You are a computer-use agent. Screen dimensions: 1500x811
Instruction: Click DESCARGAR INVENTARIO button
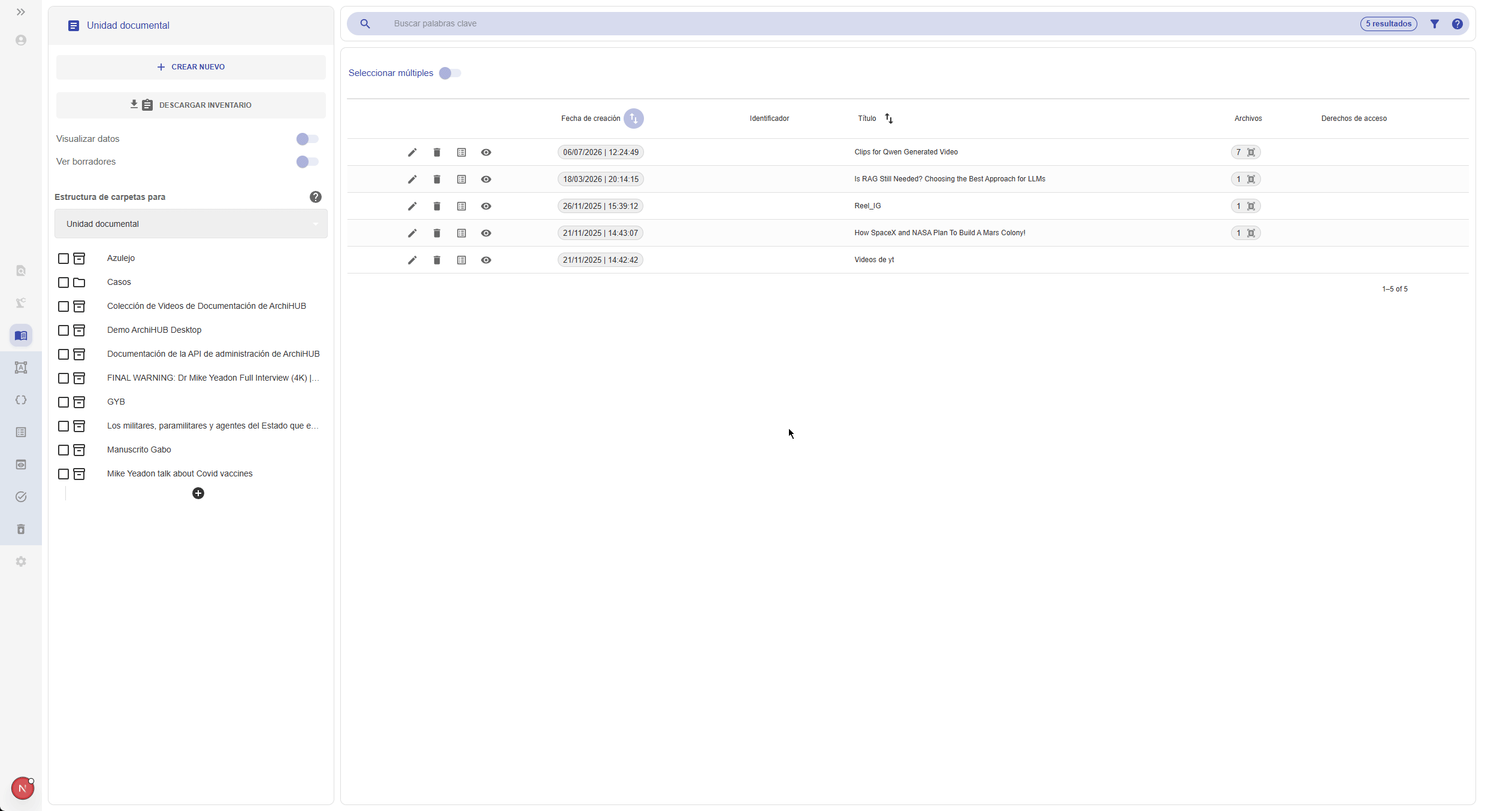click(191, 105)
